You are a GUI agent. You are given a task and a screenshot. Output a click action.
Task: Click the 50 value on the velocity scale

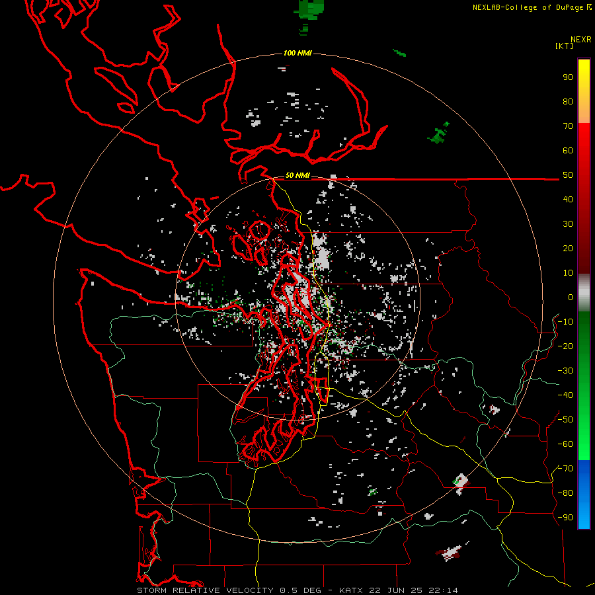point(568,175)
